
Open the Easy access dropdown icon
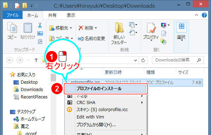[133, 33]
